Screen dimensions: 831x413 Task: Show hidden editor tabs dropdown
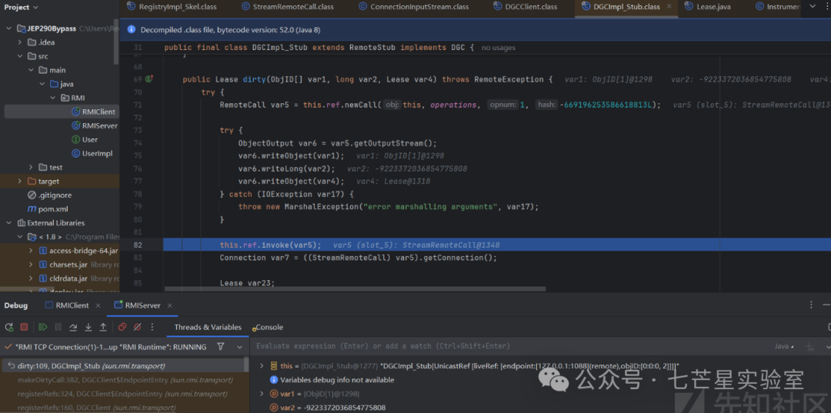pos(813,6)
